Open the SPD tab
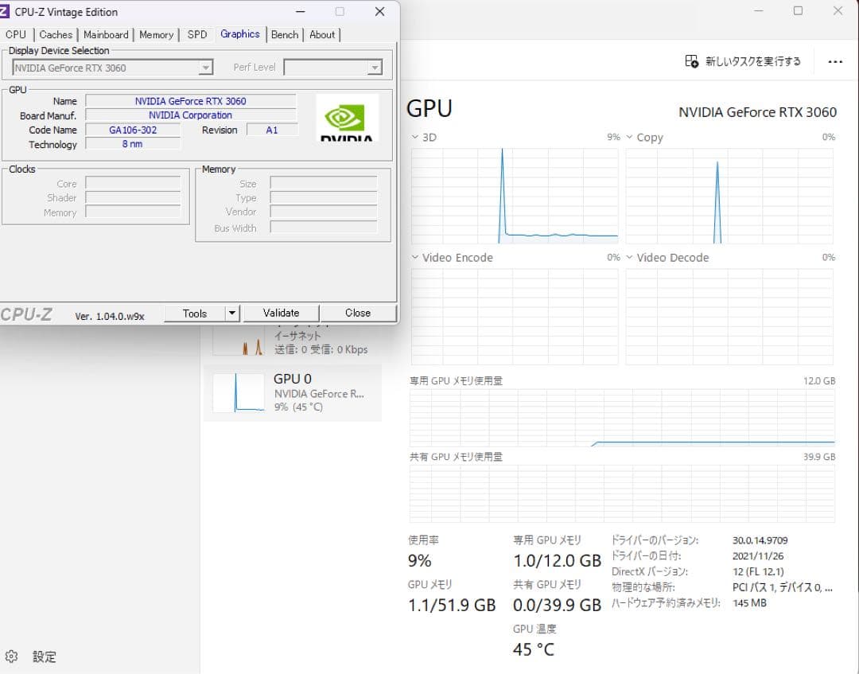 coord(197,35)
